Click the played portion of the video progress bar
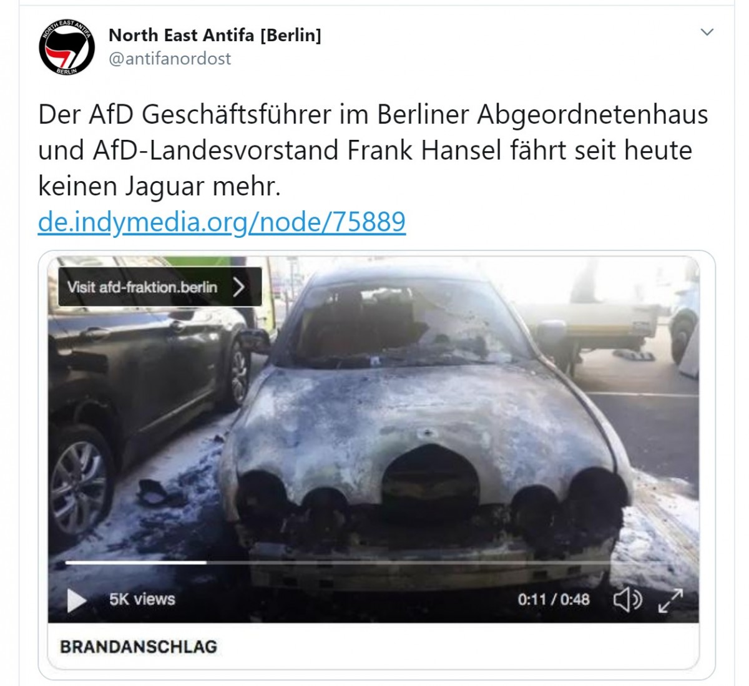Image resolution: width=749 pixels, height=686 pixels. pyautogui.click(x=135, y=562)
